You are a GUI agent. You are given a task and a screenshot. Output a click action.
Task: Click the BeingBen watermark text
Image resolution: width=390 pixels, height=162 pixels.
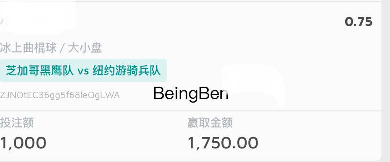point(191,94)
